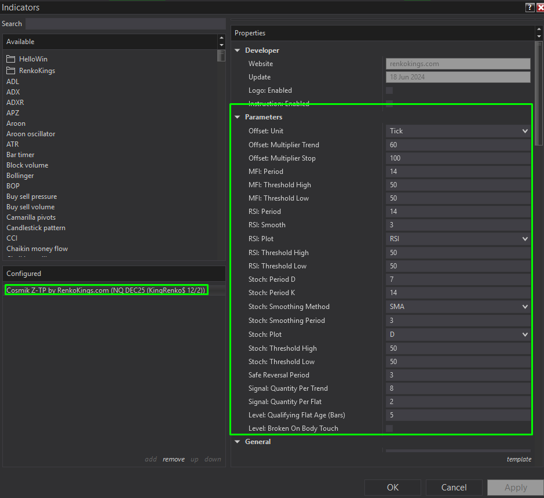Click the Cancel button
The height and width of the screenshot is (498, 544).
pyautogui.click(x=454, y=488)
